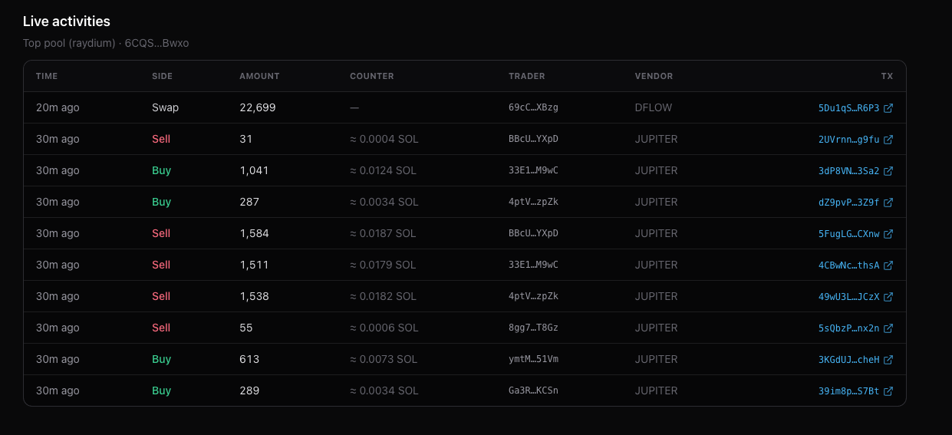This screenshot has width=952, height=435.
Task: Click counter value ≈ 0.0182 SOL
Action: (383, 296)
